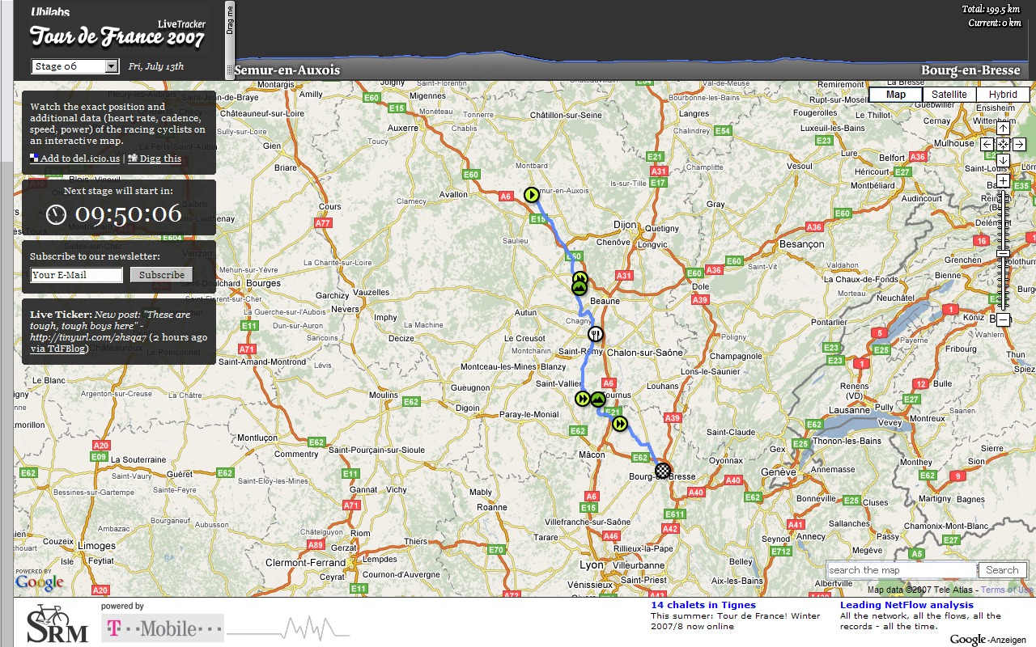Pan the map left with arrow button
The image size is (1036, 647).
(987, 144)
